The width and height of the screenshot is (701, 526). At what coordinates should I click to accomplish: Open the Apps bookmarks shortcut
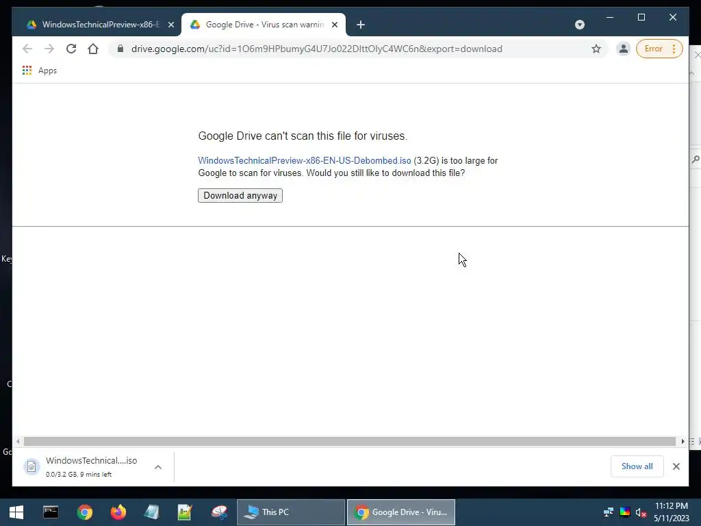40,71
